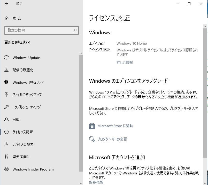The image size is (208, 185).
Task: Open ホーム settings home
Action: point(17,18)
